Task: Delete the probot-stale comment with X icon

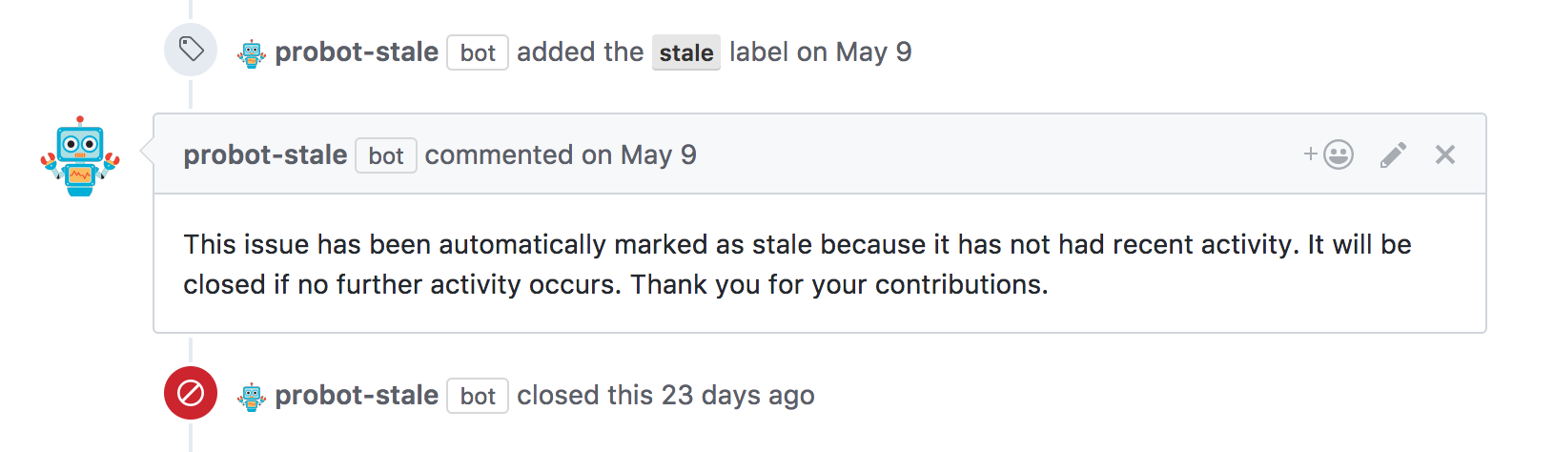Action: click(x=1445, y=154)
